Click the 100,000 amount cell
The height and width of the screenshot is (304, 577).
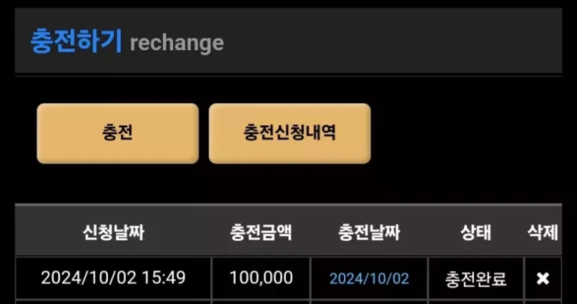click(261, 279)
